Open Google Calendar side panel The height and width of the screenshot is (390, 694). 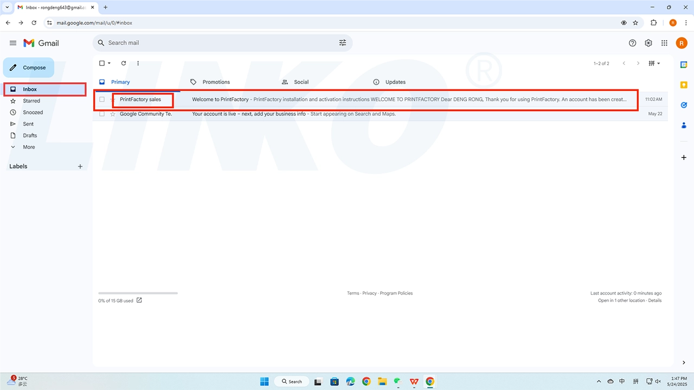(x=684, y=64)
